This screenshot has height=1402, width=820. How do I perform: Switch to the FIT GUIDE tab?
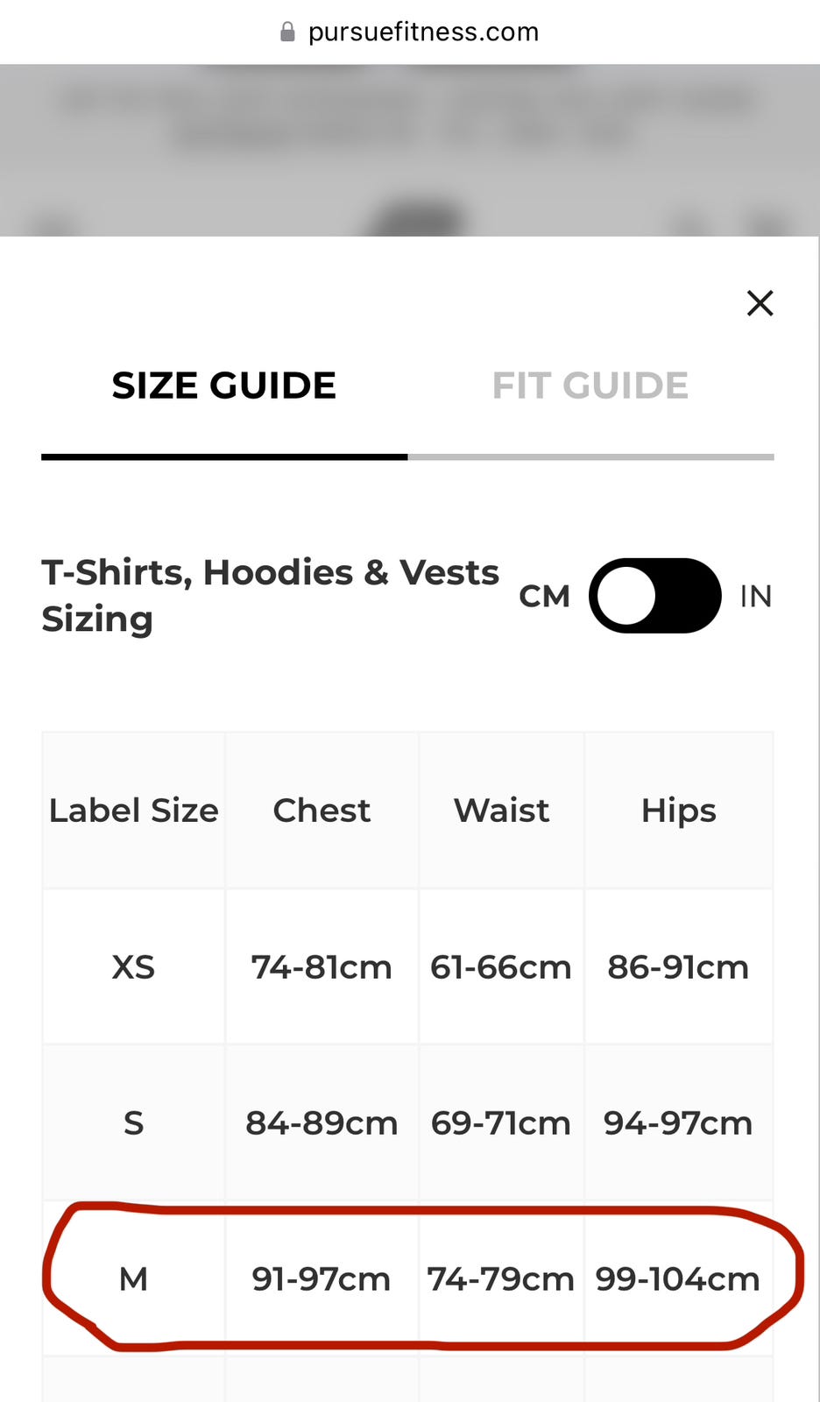click(590, 386)
